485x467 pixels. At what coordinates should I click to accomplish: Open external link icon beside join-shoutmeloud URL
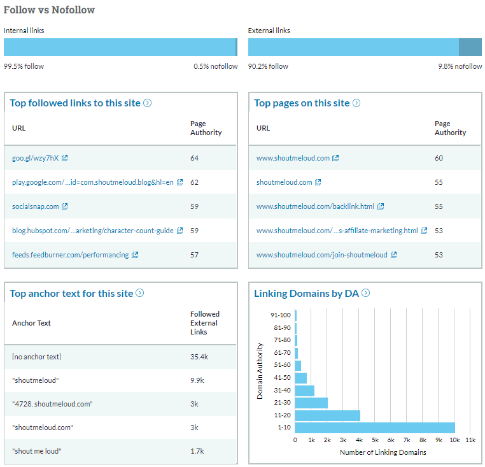pos(394,255)
